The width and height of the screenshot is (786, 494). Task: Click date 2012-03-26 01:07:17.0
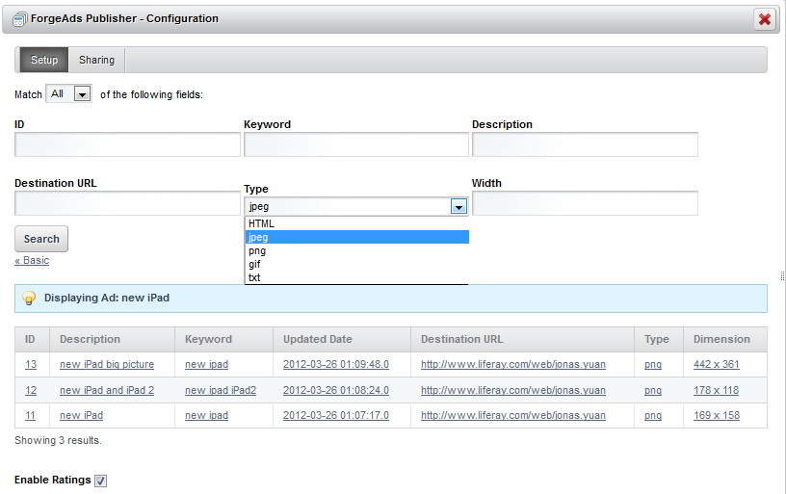pyautogui.click(x=336, y=415)
